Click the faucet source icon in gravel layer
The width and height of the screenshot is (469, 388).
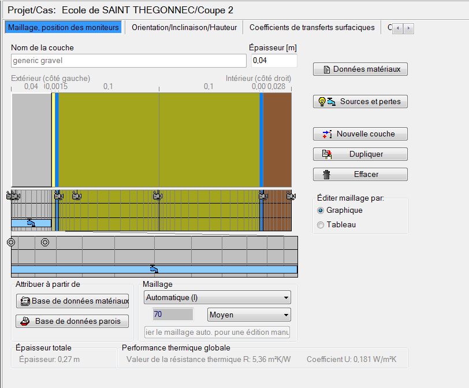[x=31, y=223]
